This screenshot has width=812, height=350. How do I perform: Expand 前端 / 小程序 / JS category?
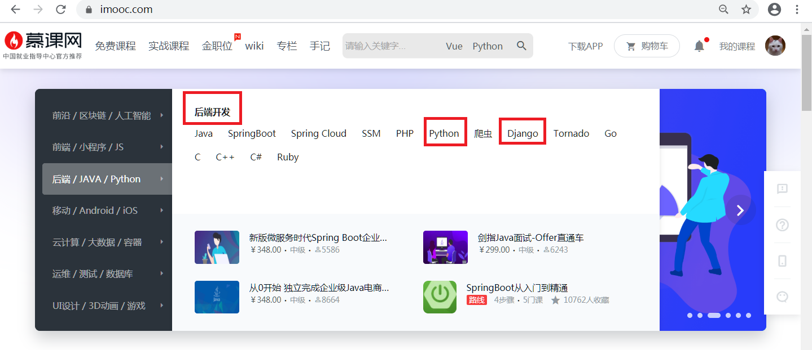point(107,147)
